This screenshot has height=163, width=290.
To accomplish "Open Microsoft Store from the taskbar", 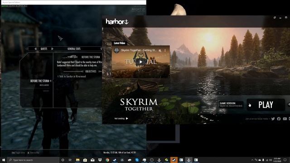I will point(85,160).
